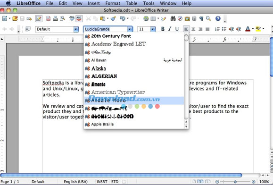
Task: Open the Edit menu
Action: [63, 3]
